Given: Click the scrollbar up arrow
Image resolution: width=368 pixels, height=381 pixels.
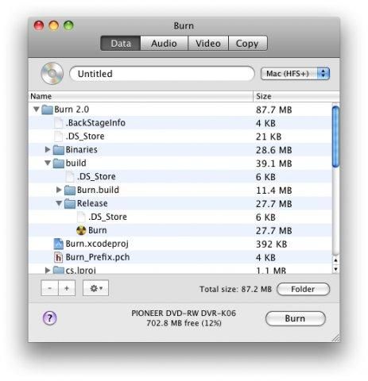Looking at the screenshot, I should [x=335, y=260].
